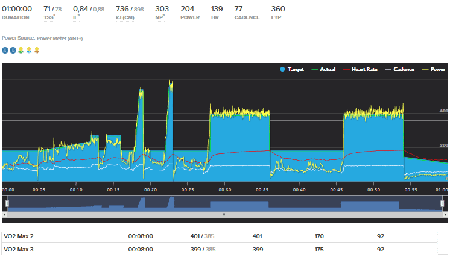Open the green ribbon medal badge
The height and width of the screenshot is (255, 453).
(21, 50)
